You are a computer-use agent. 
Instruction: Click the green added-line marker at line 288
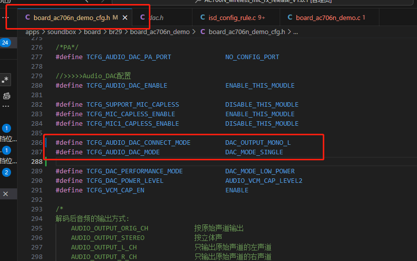coord(46,162)
